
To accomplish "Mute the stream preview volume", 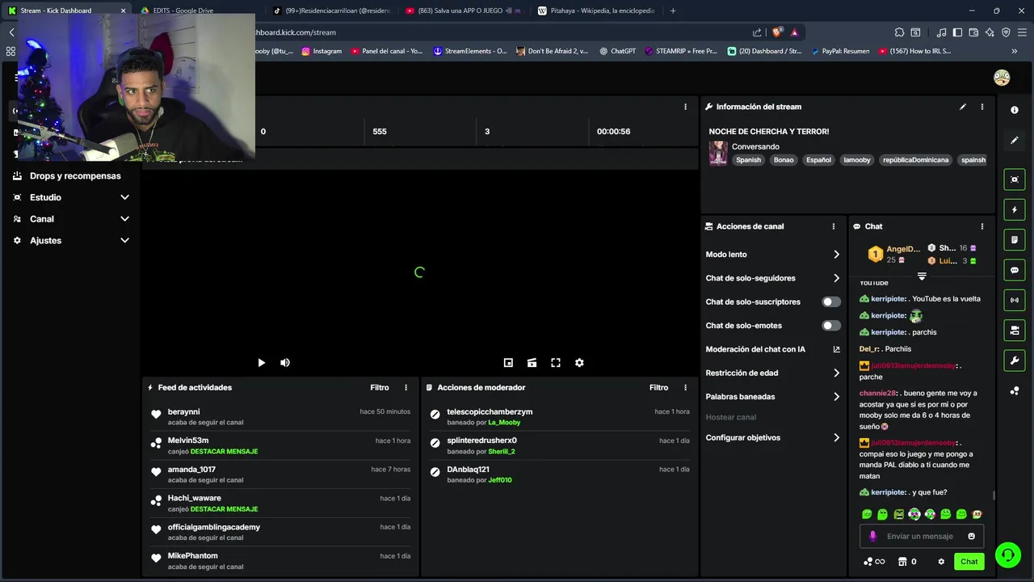I will [x=285, y=363].
